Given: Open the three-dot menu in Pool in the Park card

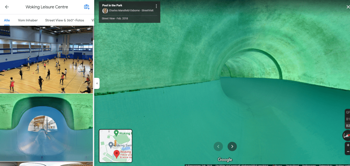Looking at the screenshot, I should pos(156,6).
